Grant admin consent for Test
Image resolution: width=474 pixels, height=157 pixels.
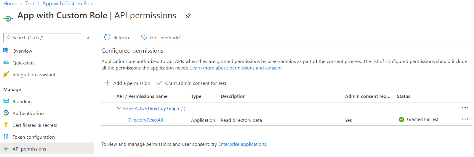[195, 83]
